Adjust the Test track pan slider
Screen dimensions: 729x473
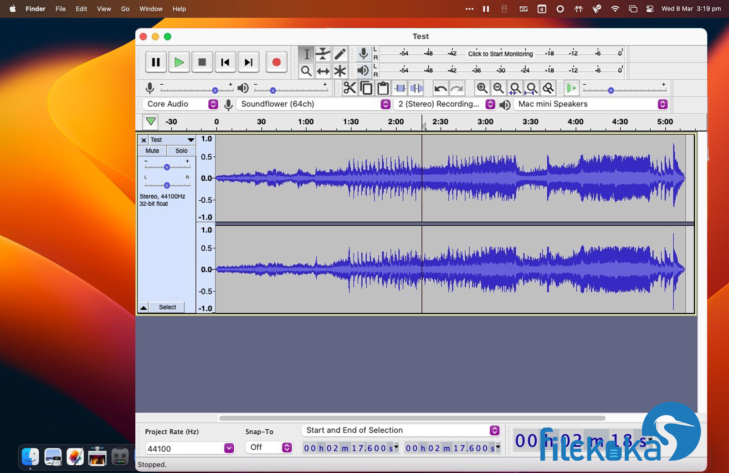pos(167,185)
